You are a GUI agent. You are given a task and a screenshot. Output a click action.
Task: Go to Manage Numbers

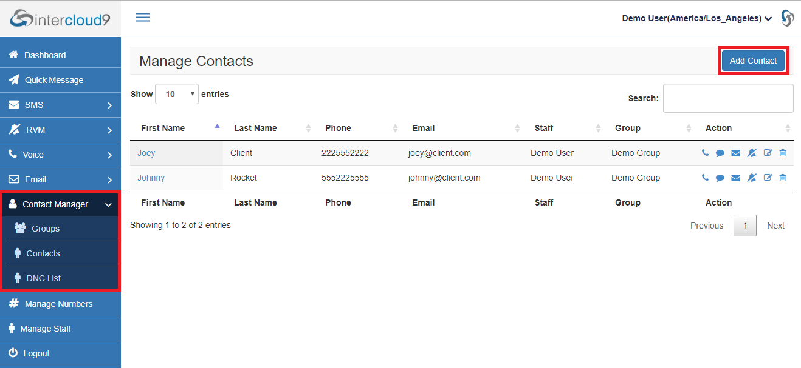pyautogui.click(x=60, y=304)
